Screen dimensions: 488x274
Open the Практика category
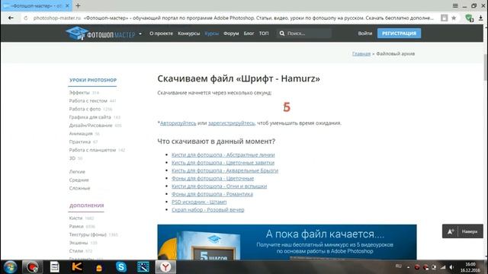click(x=79, y=142)
